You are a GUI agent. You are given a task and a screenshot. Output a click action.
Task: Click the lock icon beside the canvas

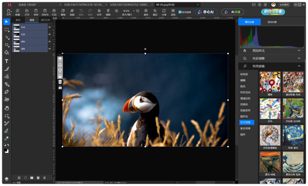point(60,87)
